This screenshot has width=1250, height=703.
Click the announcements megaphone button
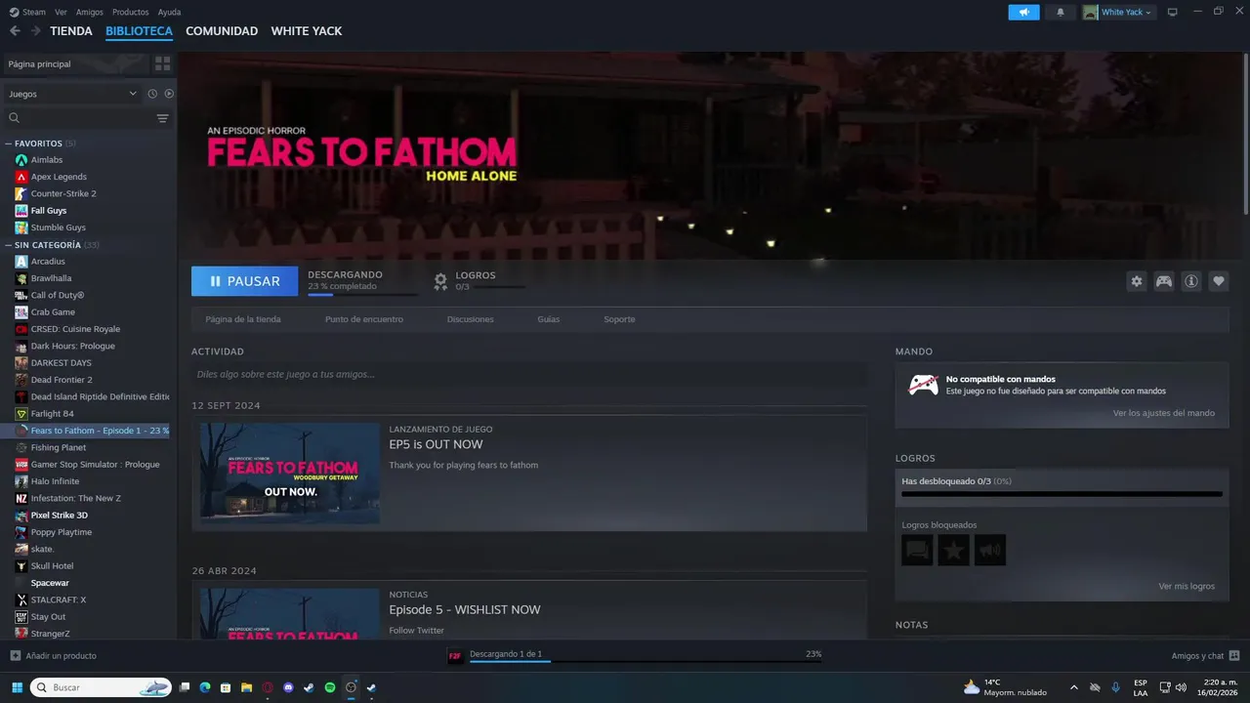pos(1023,12)
